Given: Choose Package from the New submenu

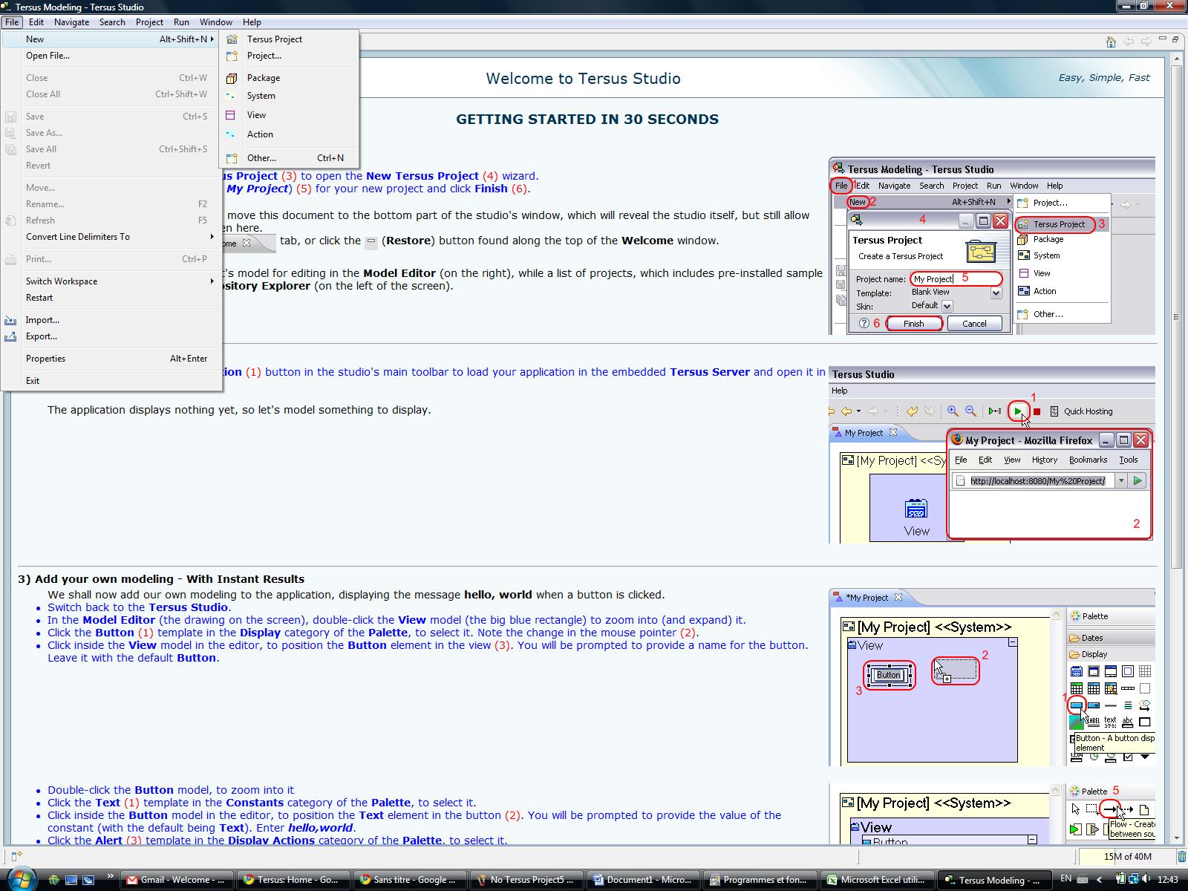Looking at the screenshot, I should pos(263,78).
